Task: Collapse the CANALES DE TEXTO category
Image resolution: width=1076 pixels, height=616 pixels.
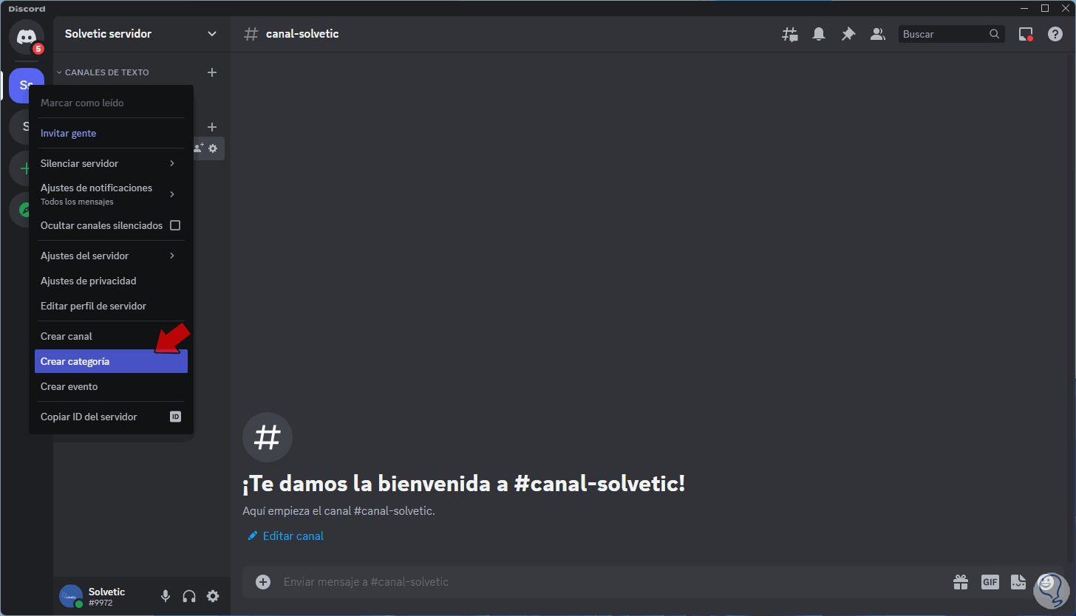Action: (x=103, y=72)
